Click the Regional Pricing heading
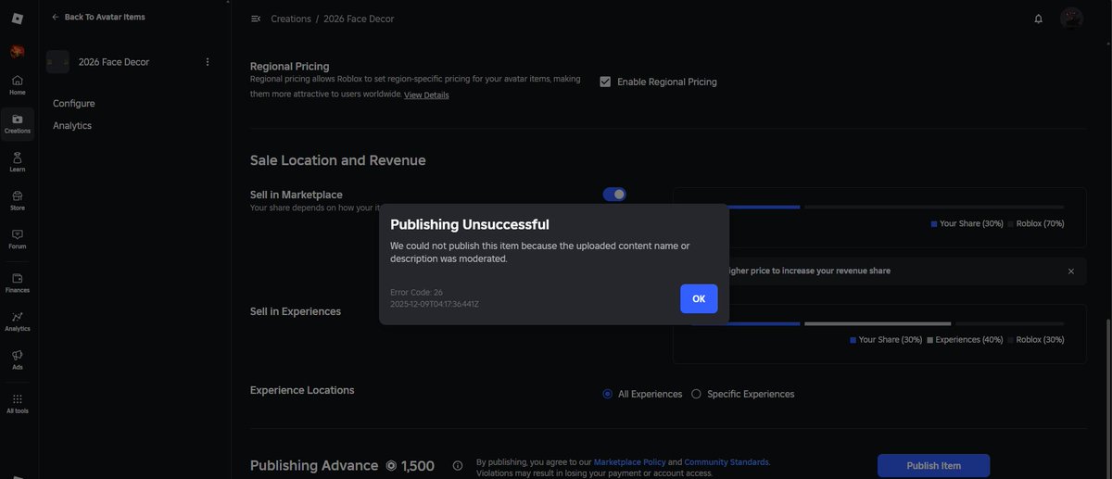The height and width of the screenshot is (479, 1112). click(x=290, y=67)
